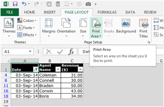Open the Margins menu
164x107 pixels.
tap(48, 28)
